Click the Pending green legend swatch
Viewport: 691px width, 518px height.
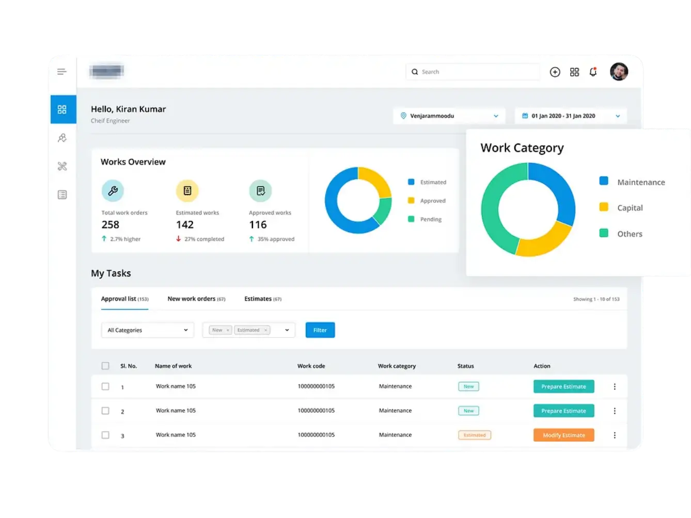(411, 219)
